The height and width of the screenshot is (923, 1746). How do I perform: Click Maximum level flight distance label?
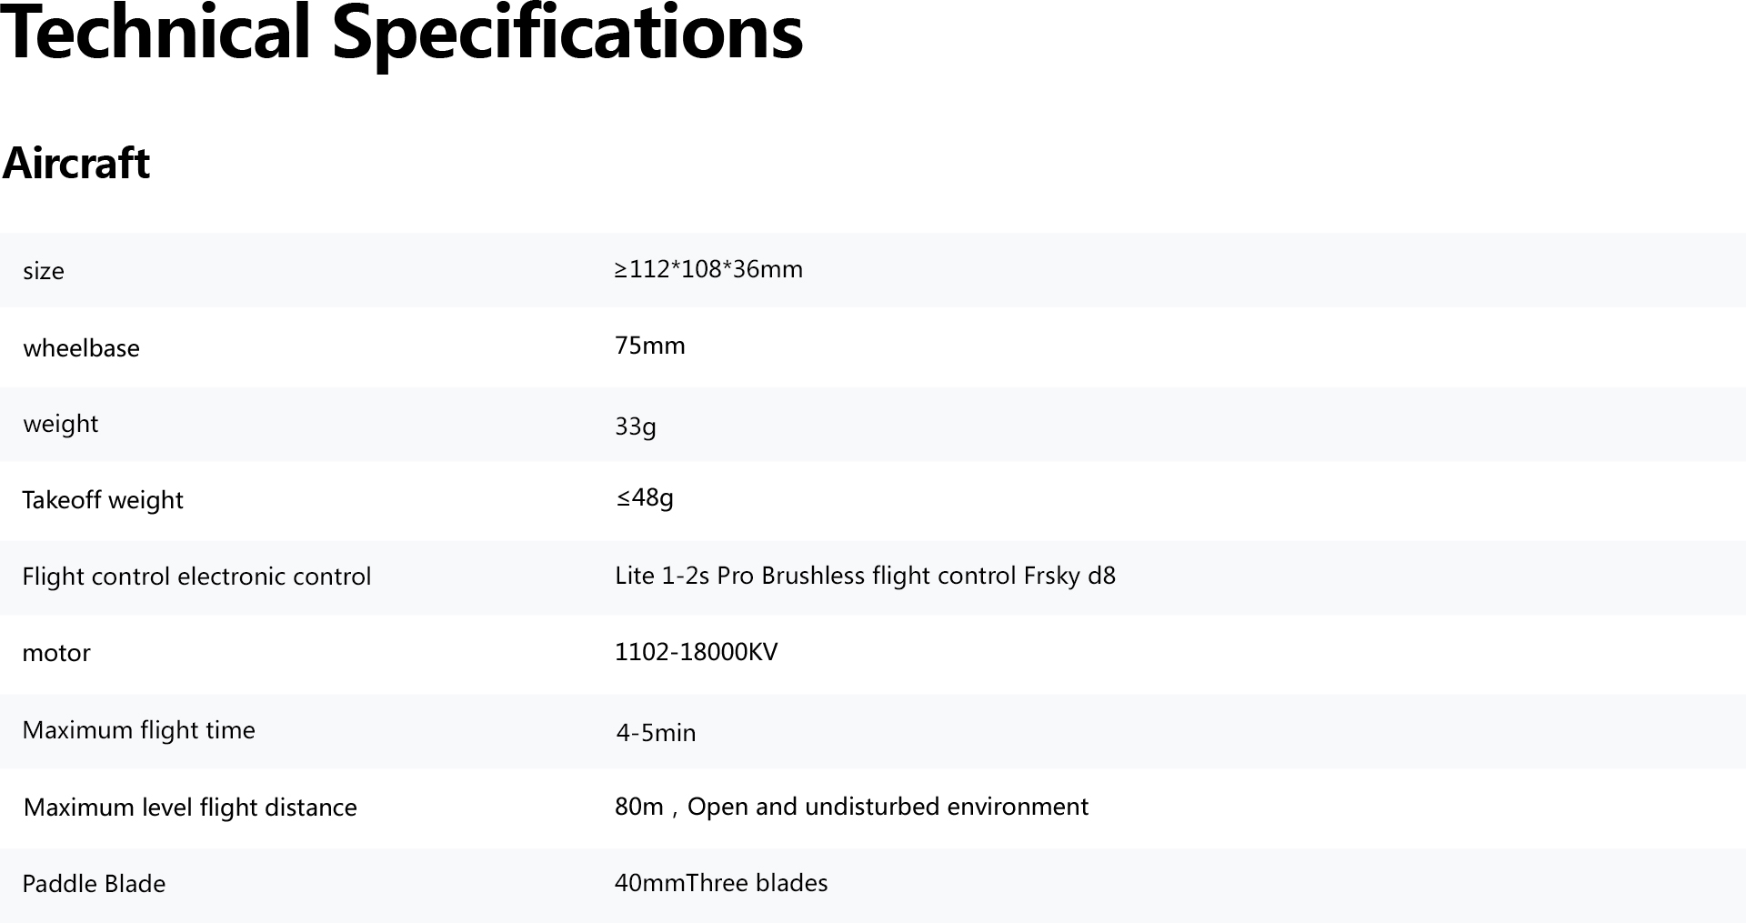190,808
